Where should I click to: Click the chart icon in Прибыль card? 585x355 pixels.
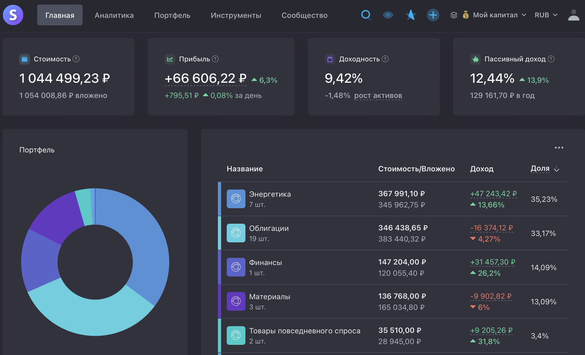tap(170, 59)
